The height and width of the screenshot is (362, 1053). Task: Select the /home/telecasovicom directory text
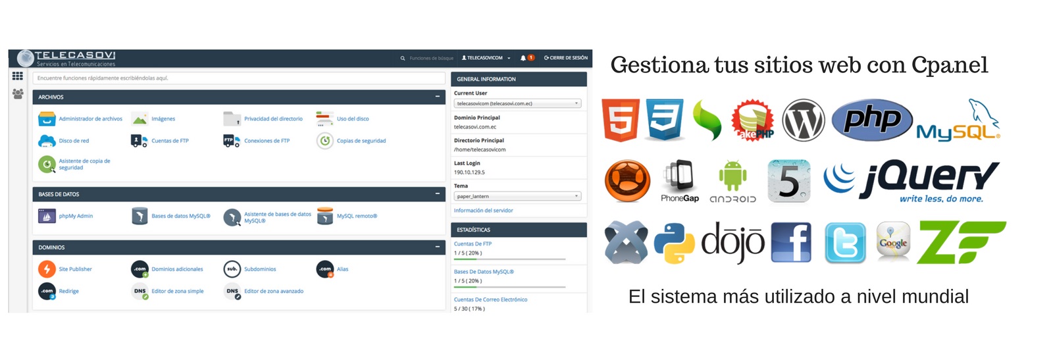pyautogui.click(x=480, y=149)
